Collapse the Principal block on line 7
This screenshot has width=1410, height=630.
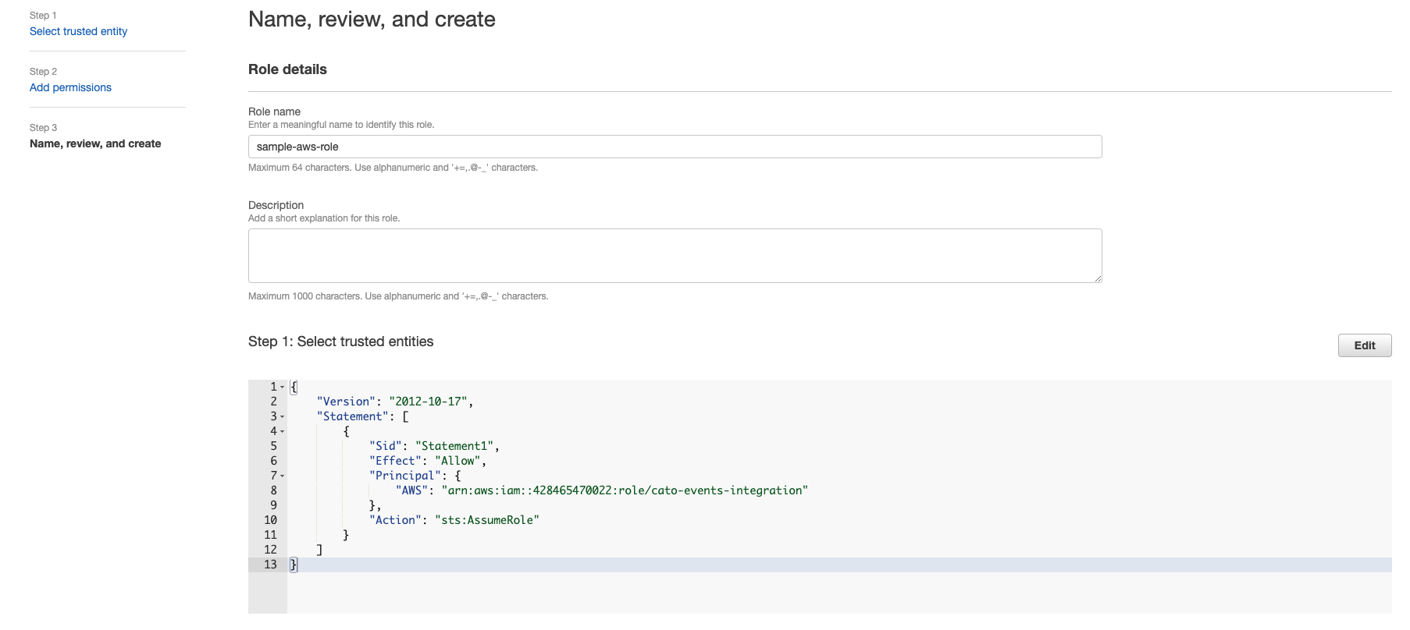click(283, 476)
